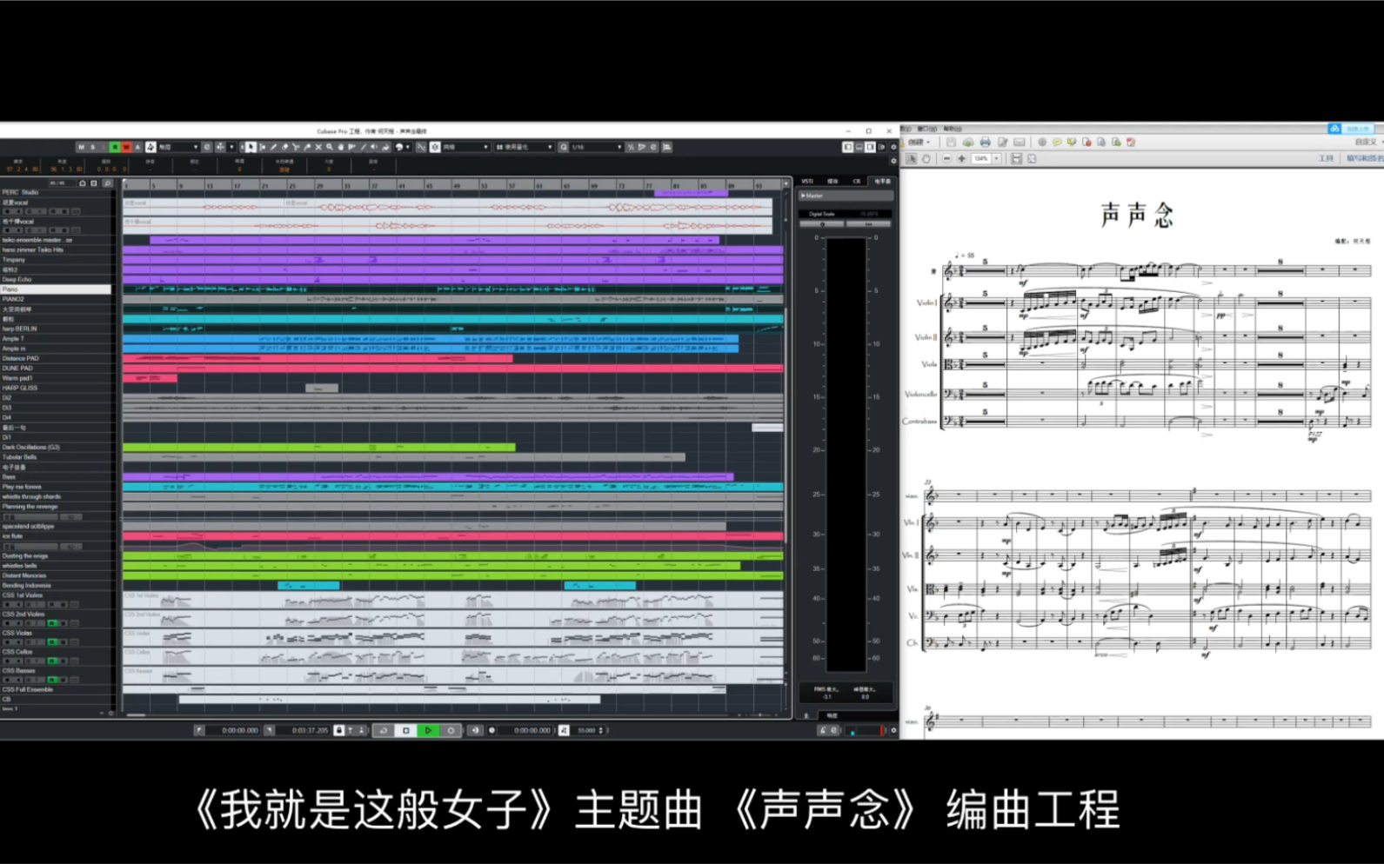
Task: Switch to the VSTi tab in right zone
Action: point(807,181)
